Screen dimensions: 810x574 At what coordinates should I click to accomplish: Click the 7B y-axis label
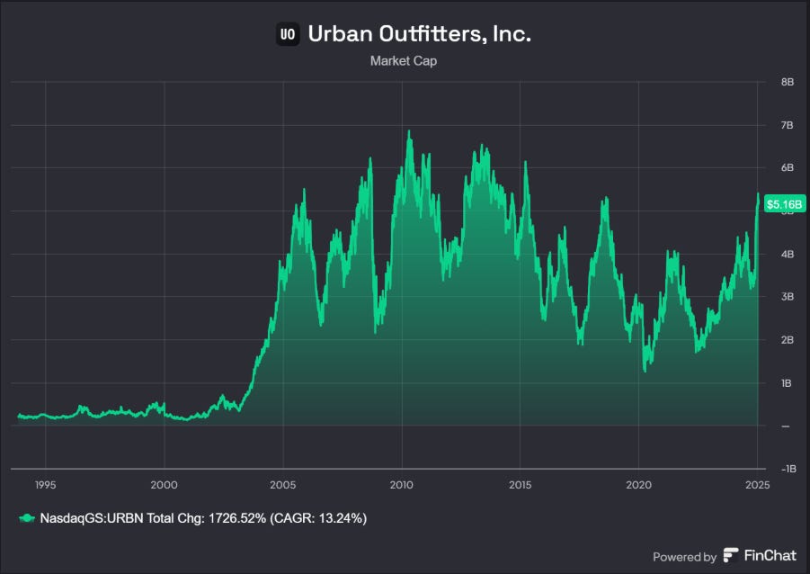point(788,125)
